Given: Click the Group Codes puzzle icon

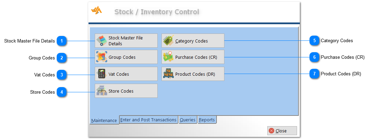Looking at the screenshot, I should point(101,57).
